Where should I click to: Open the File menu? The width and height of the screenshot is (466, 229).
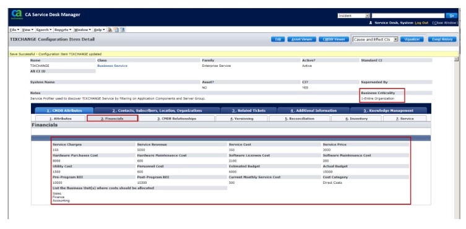click(x=14, y=30)
